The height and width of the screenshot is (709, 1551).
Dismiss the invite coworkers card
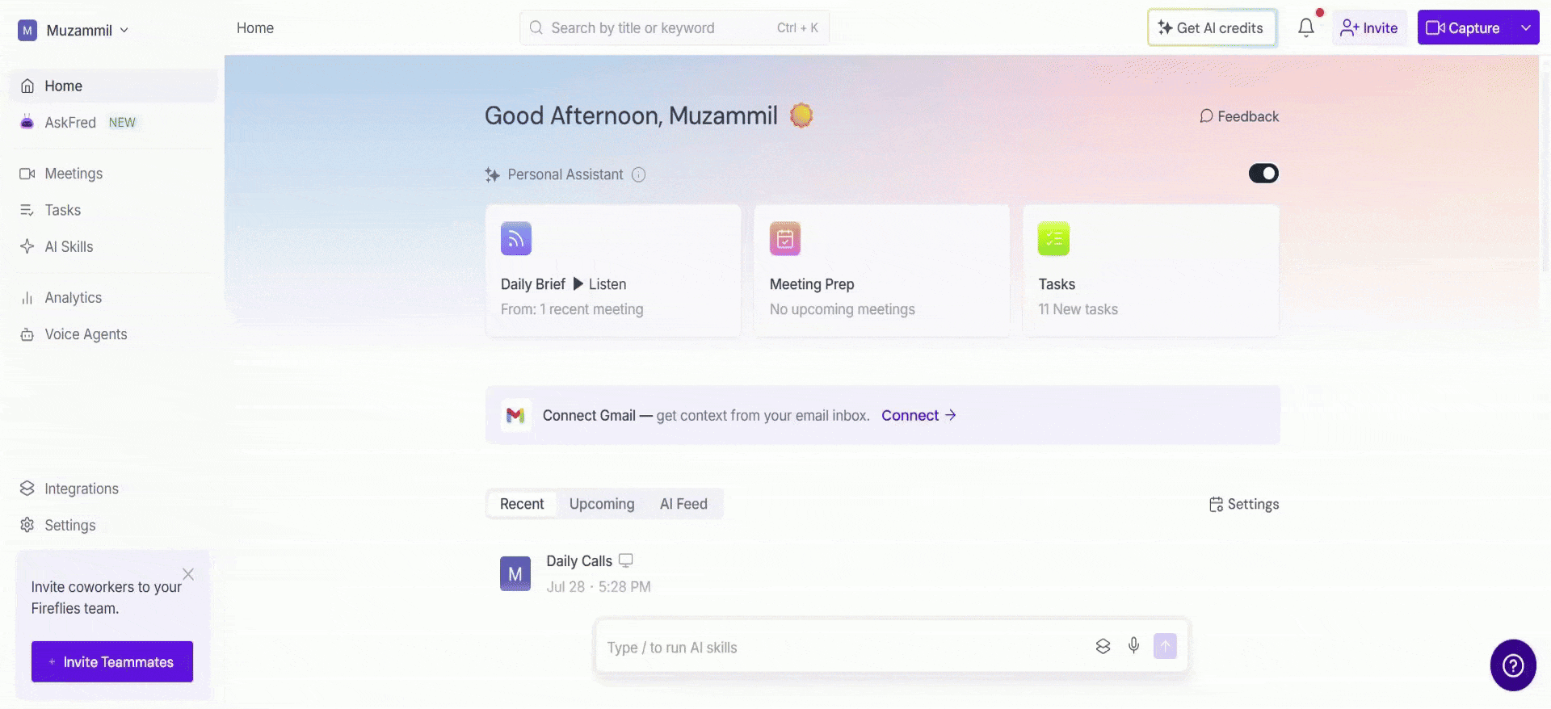(x=188, y=574)
